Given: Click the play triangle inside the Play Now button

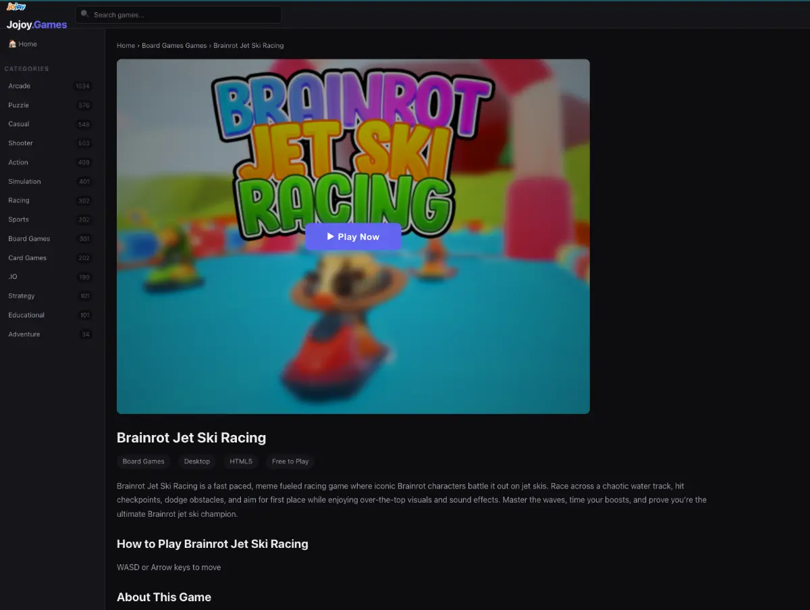Looking at the screenshot, I should coord(330,236).
